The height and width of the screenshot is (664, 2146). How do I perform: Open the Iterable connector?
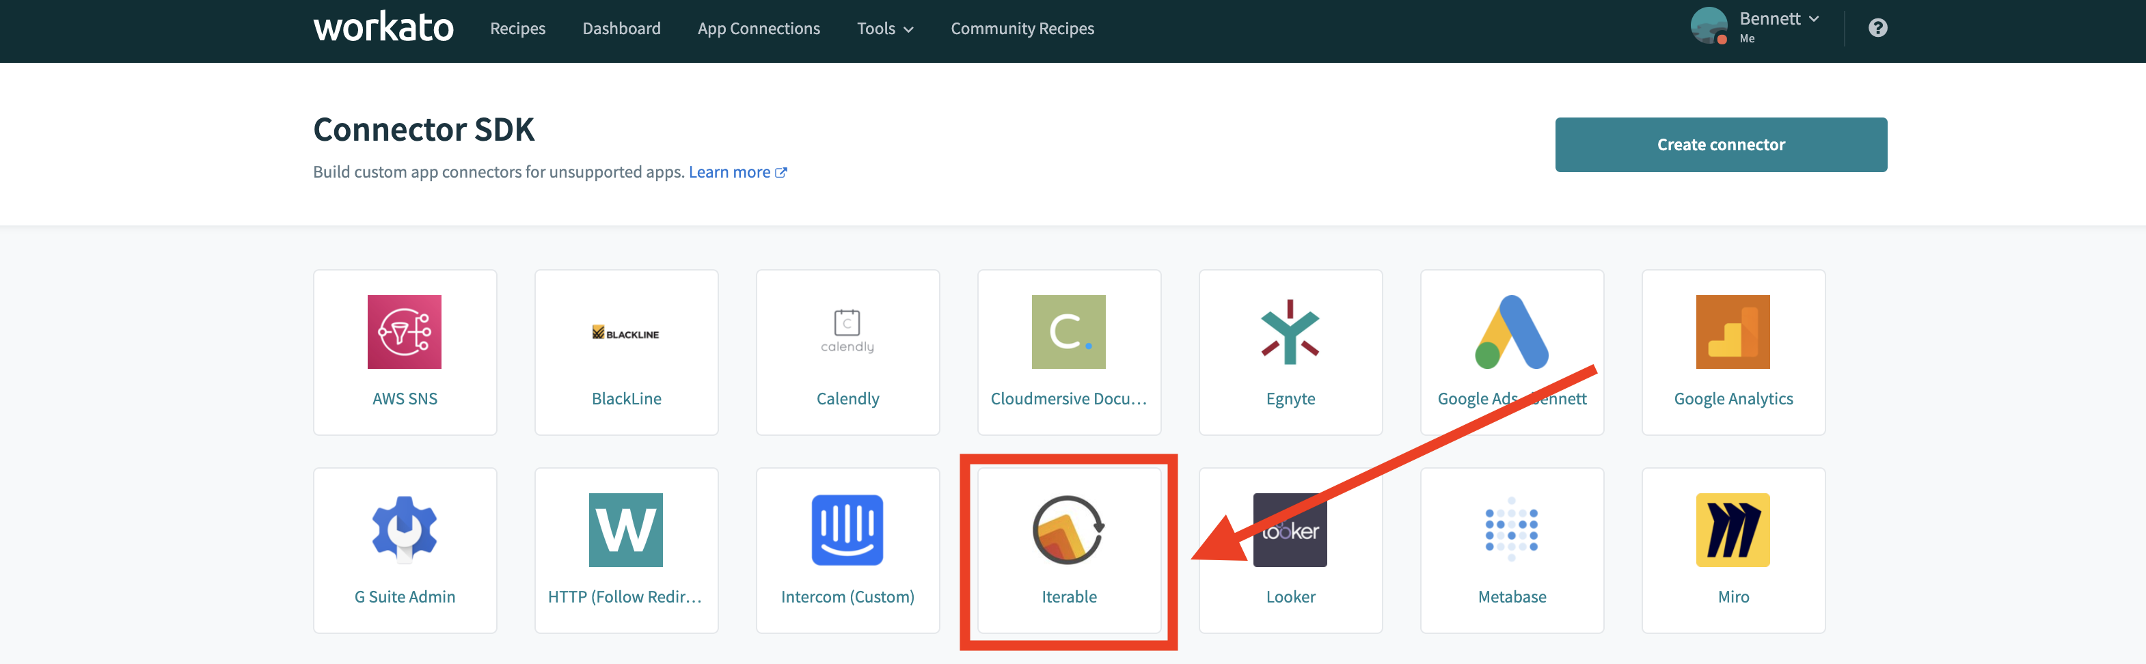click(1069, 550)
